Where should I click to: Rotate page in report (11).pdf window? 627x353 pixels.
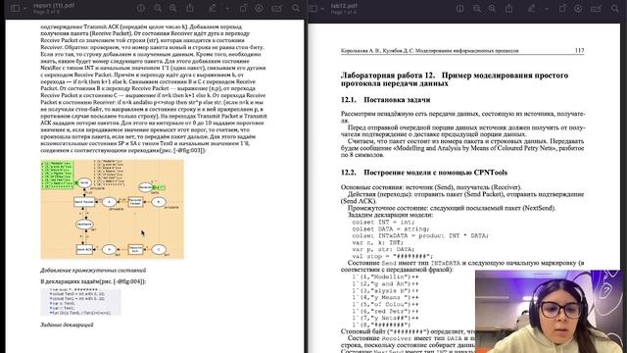[243, 8]
